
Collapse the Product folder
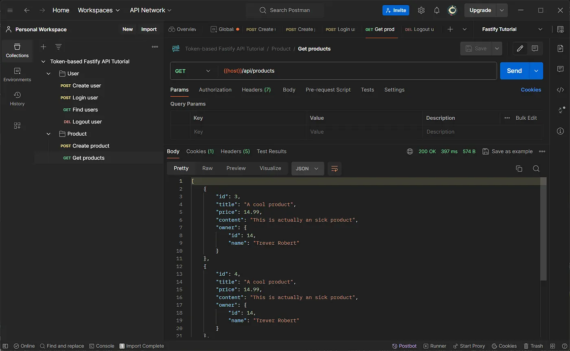pos(48,134)
